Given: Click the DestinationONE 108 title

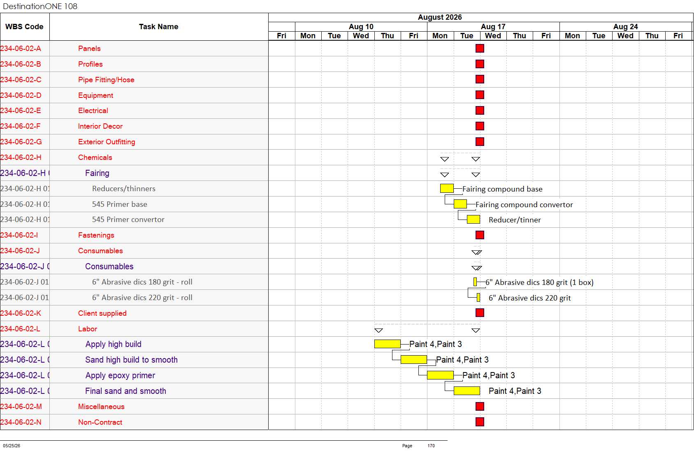Looking at the screenshot, I should click(x=40, y=6).
